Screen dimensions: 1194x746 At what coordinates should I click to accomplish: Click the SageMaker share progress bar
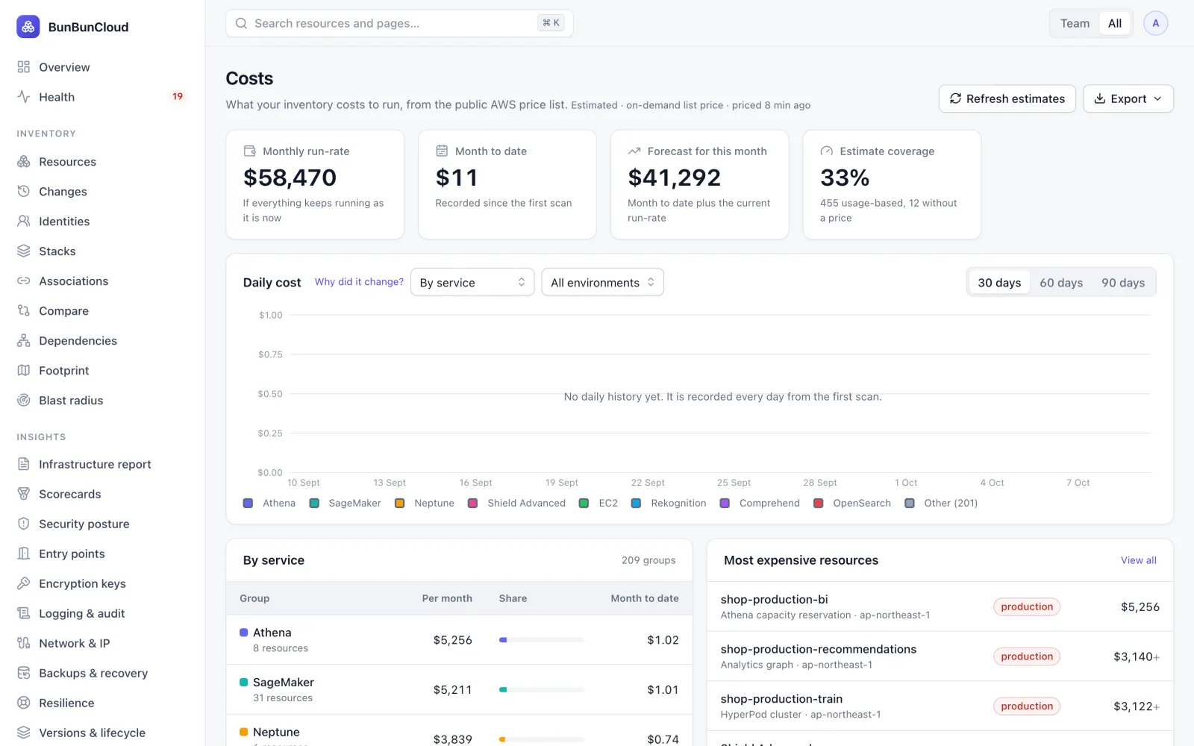click(542, 690)
